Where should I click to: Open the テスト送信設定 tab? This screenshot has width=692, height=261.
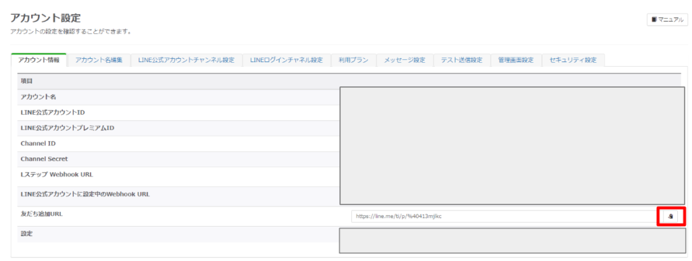(x=462, y=60)
